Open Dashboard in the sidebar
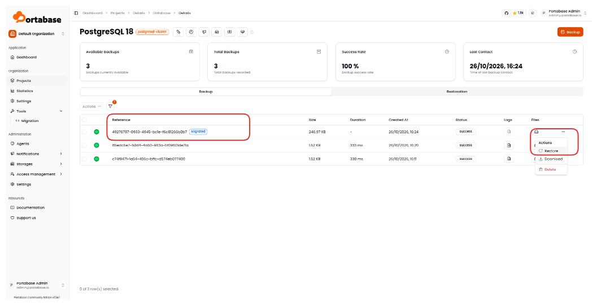 pos(37,58)
